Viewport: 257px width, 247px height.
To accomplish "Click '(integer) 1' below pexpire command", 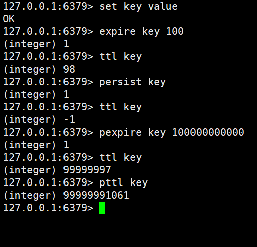I will 36,145.
